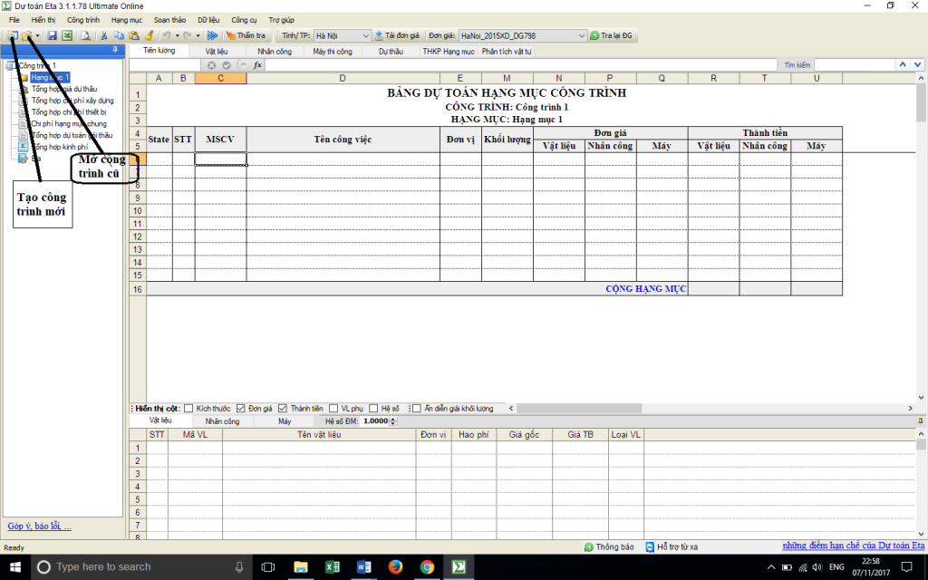Save the project with the floppy disk icon
928x580 pixels.
pyautogui.click(x=53, y=35)
